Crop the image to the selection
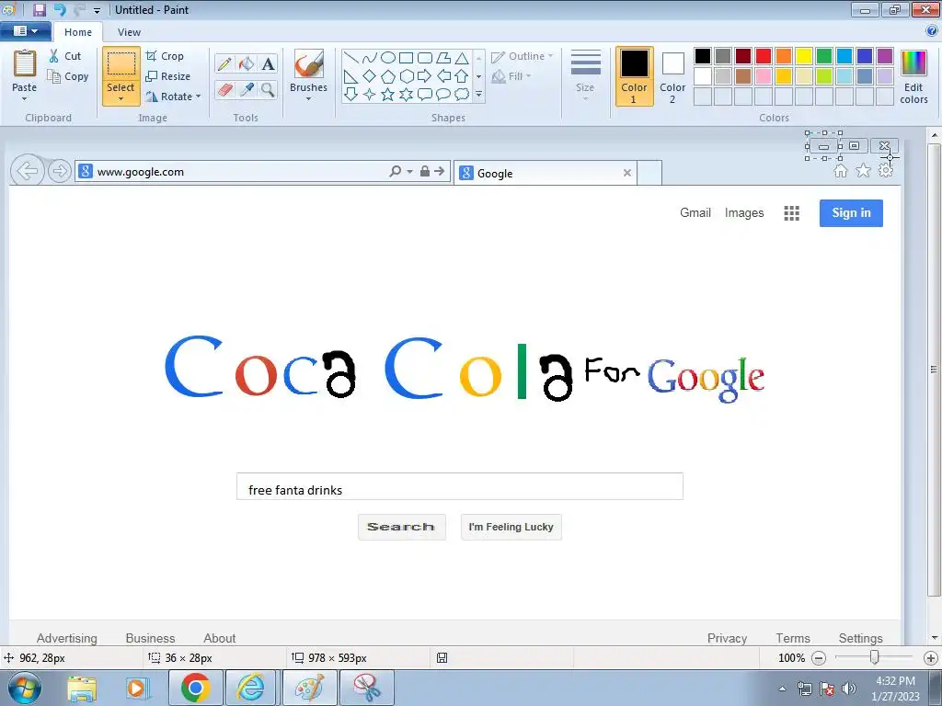942x706 pixels. click(165, 56)
